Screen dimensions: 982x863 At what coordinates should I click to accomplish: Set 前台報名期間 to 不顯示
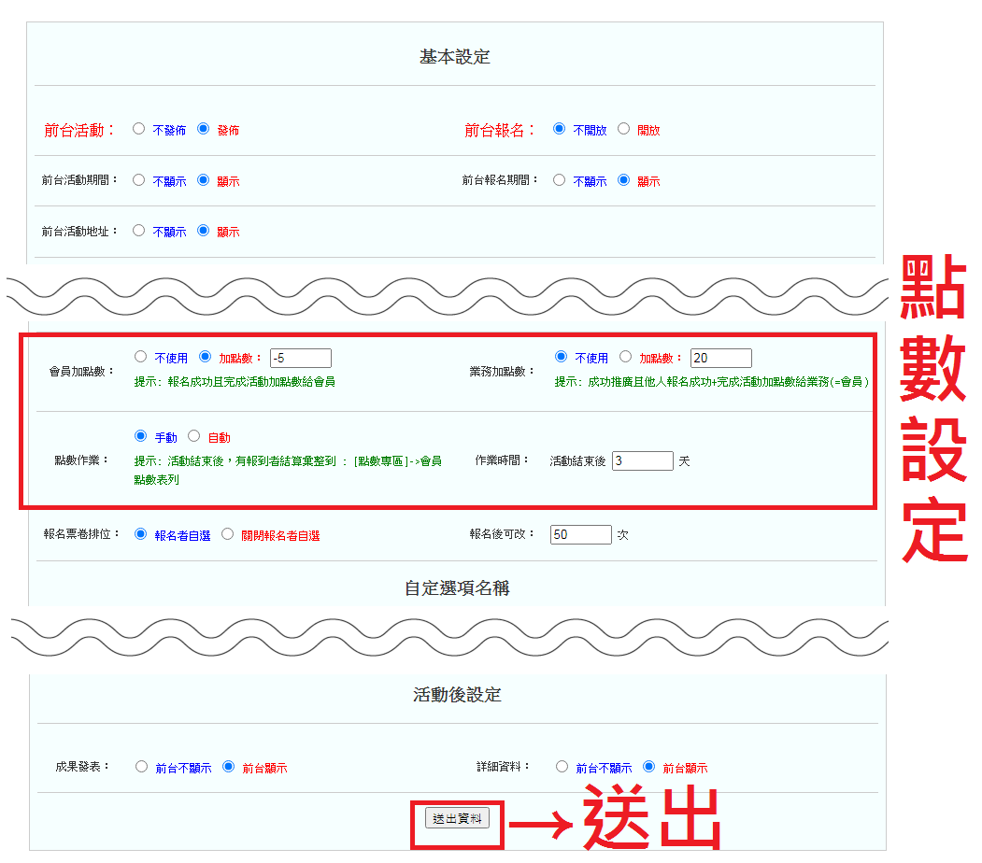click(x=560, y=180)
